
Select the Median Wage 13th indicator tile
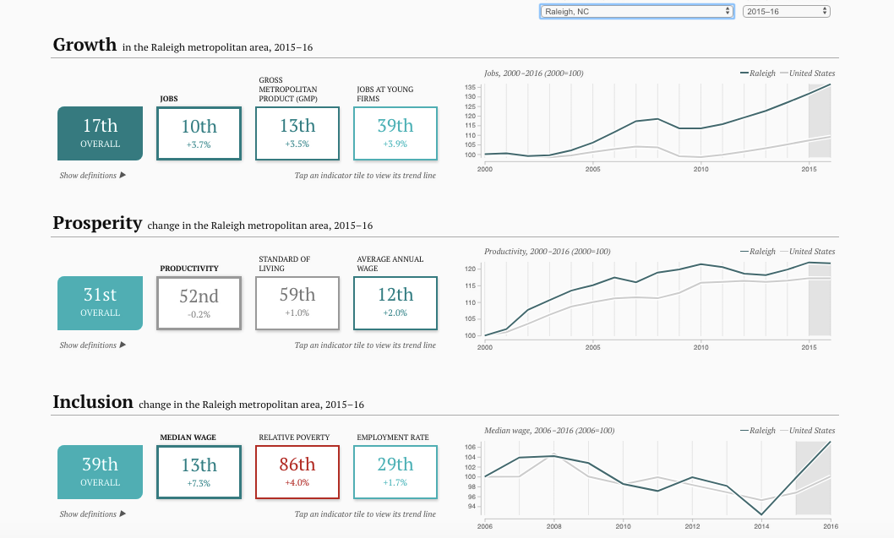click(x=199, y=471)
